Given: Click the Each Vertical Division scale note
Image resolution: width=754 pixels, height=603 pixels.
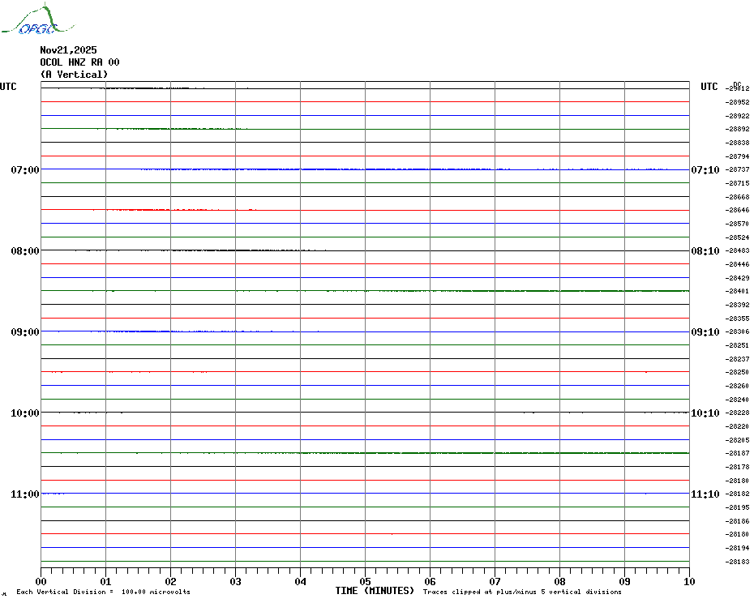Looking at the screenshot, I should pyautogui.click(x=103, y=592).
